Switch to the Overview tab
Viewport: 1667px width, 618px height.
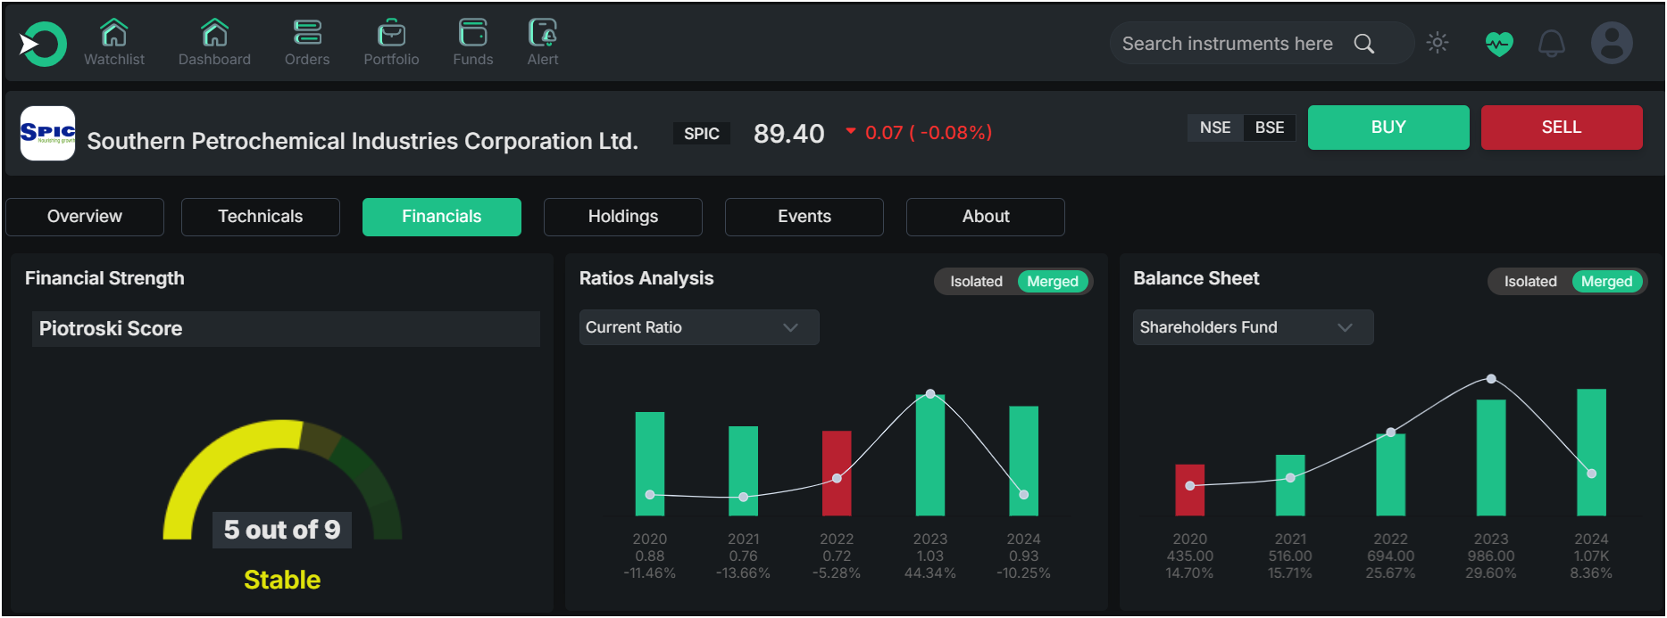coord(85,217)
